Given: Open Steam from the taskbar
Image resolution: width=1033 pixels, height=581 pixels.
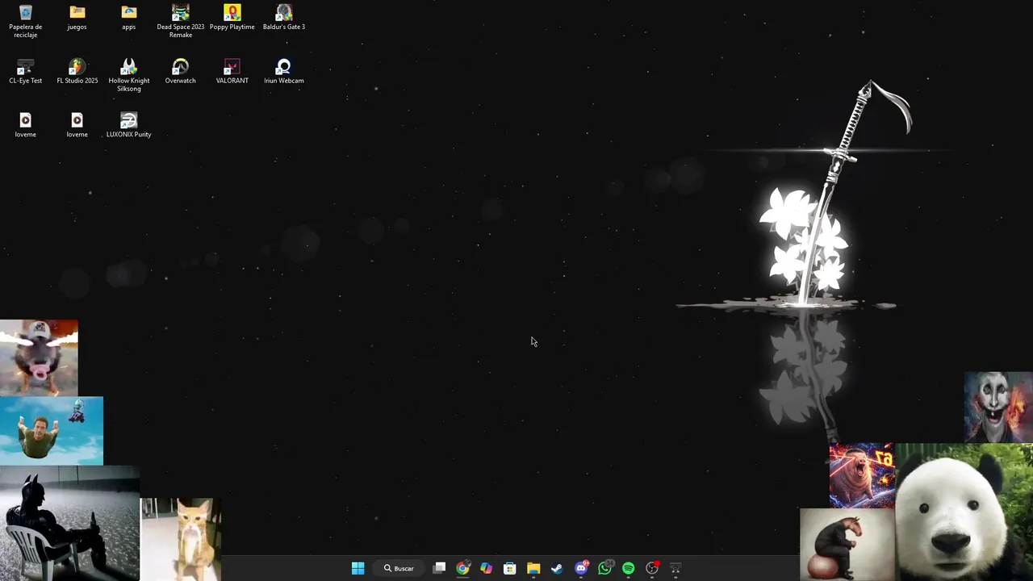Looking at the screenshot, I should point(557,569).
